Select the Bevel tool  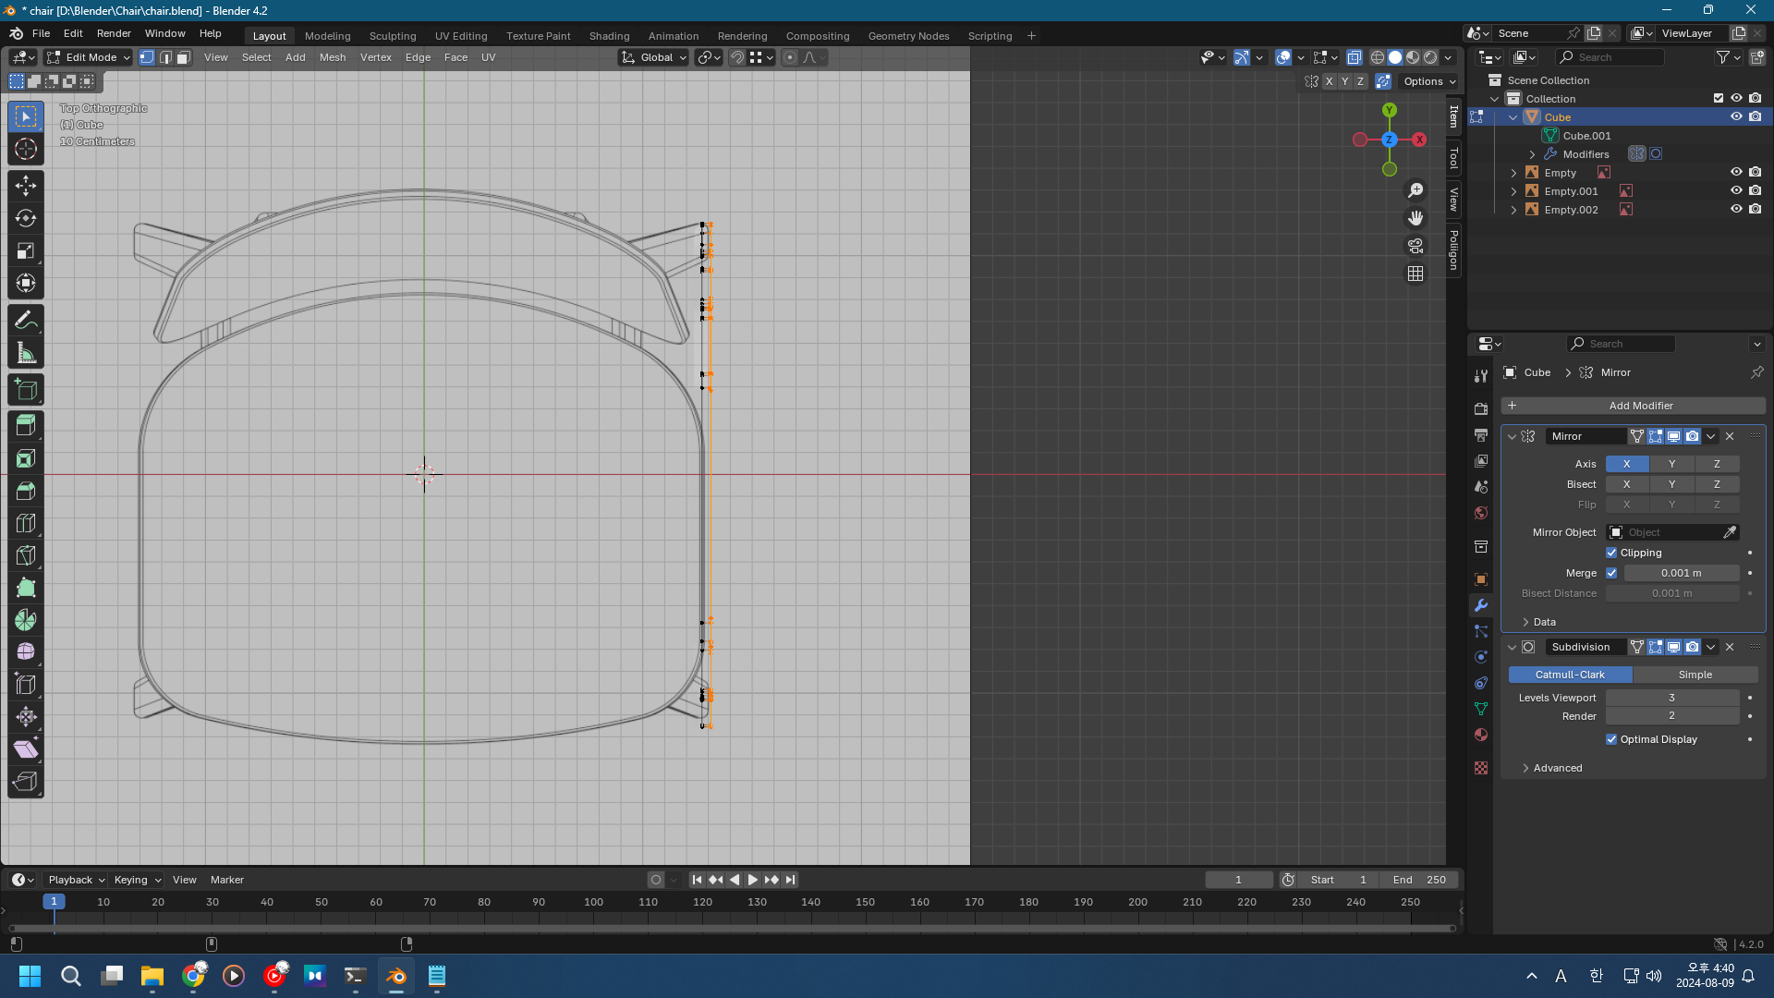coord(26,491)
